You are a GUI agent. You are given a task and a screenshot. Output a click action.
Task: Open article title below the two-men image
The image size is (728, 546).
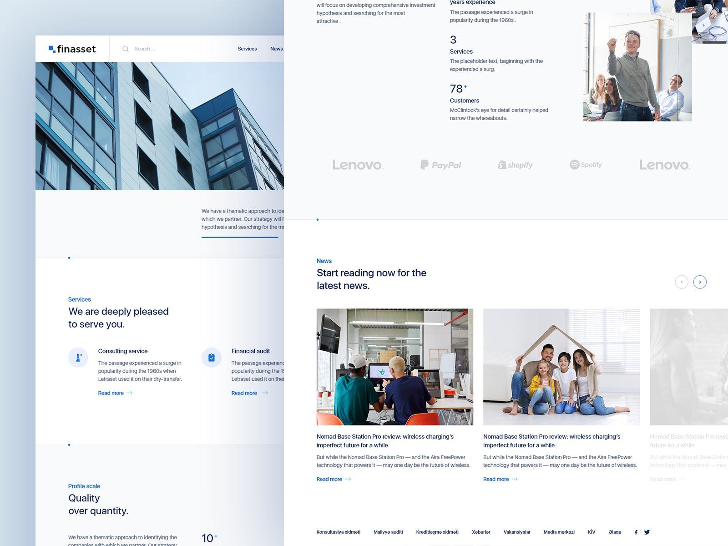tap(385, 441)
